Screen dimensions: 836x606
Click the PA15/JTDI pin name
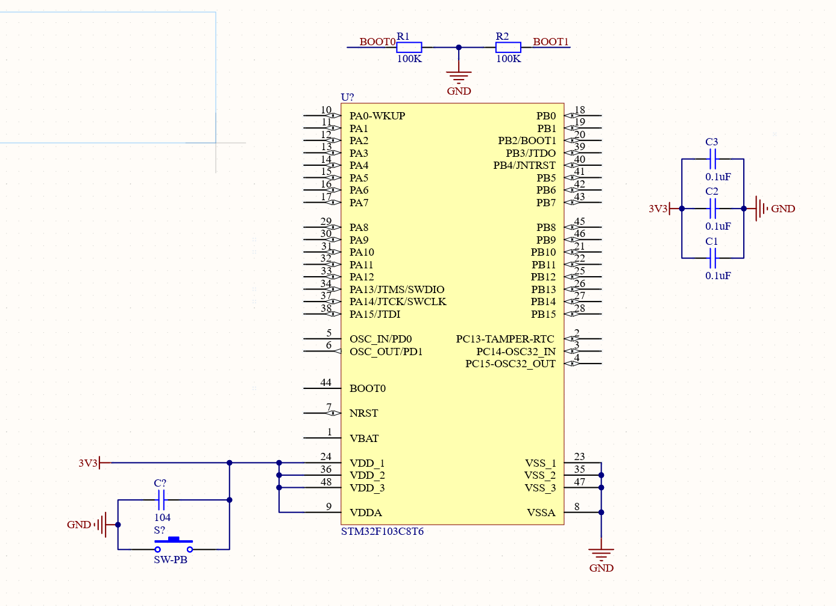[375, 314]
